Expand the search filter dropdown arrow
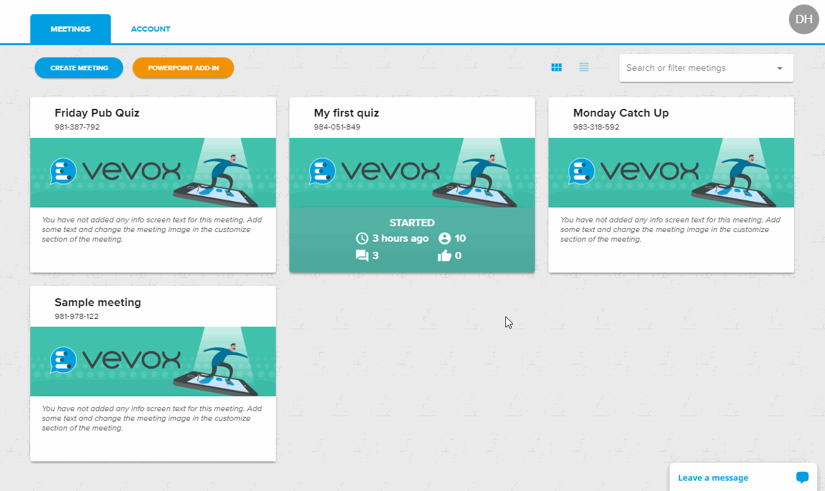This screenshot has height=491, width=825. click(x=780, y=68)
